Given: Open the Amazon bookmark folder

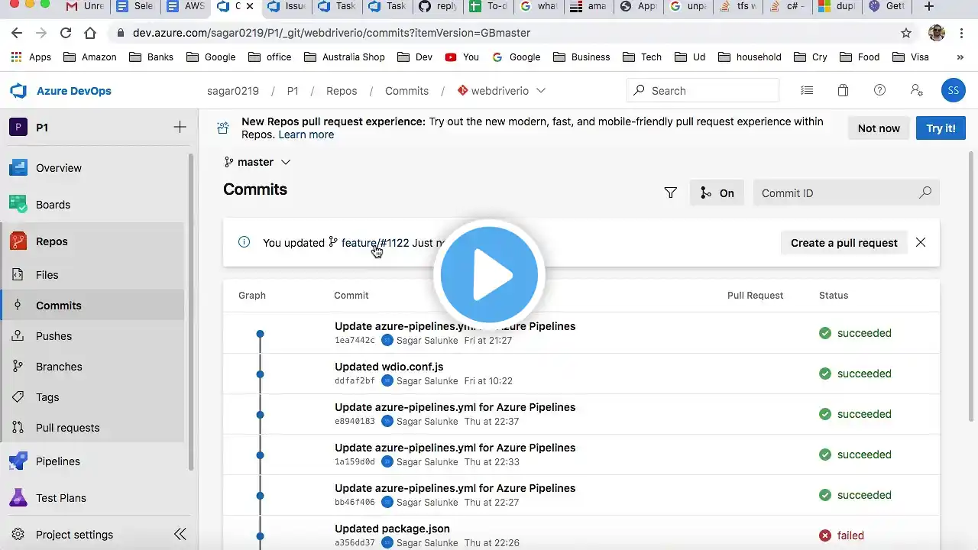Looking at the screenshot, I should point(89,57).
